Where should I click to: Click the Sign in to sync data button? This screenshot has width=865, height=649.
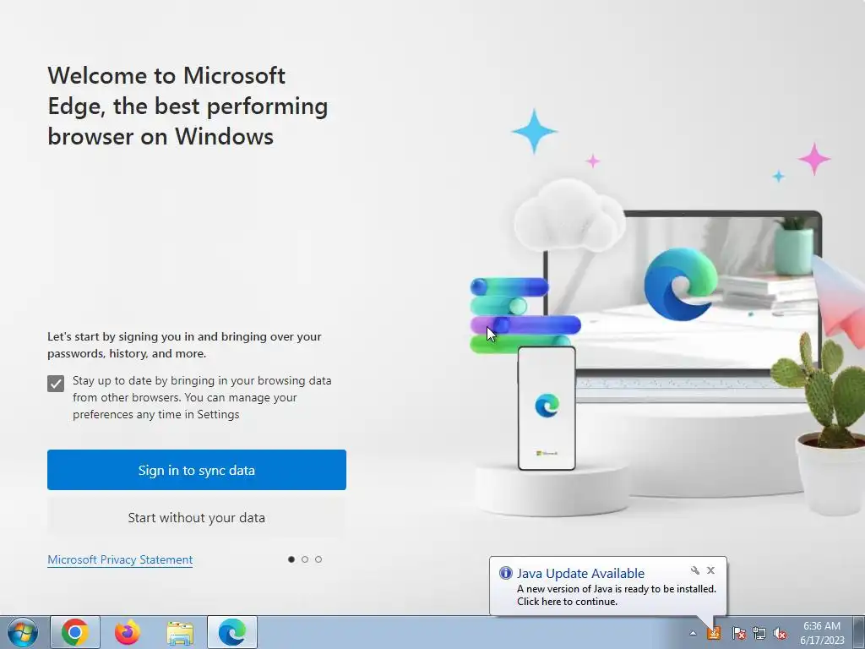pyautogui.click(x=196, y=470)
